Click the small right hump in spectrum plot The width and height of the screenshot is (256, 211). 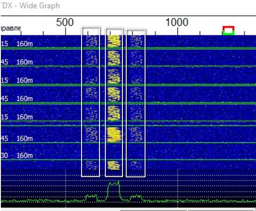point(136,196)
